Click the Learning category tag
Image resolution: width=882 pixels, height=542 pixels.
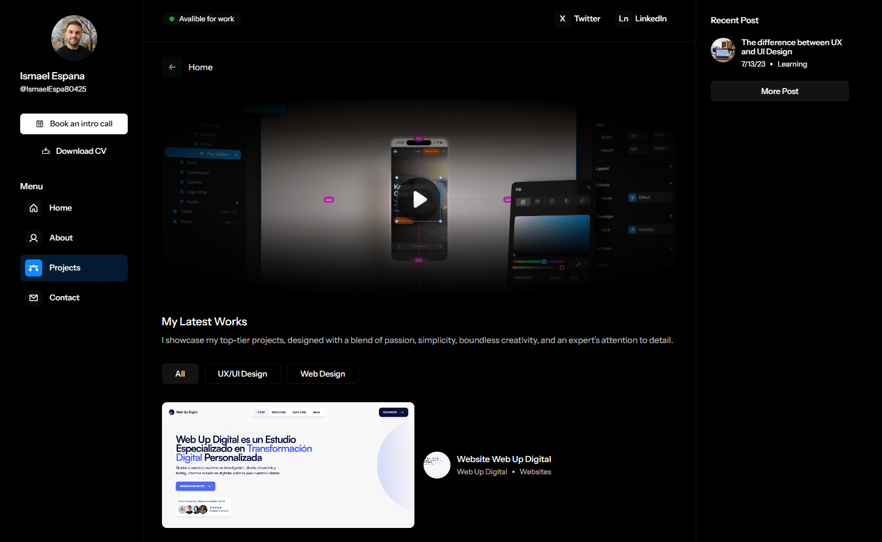[792, 64]
